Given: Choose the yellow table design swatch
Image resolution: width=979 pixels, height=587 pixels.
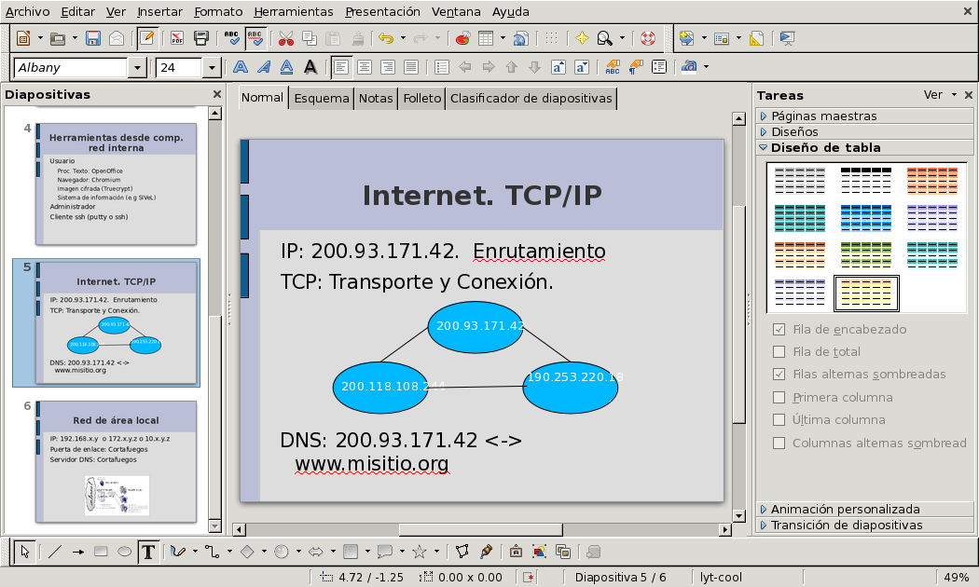Looking at the screenshot, I should pyautogui.click(x=866, y=293).
